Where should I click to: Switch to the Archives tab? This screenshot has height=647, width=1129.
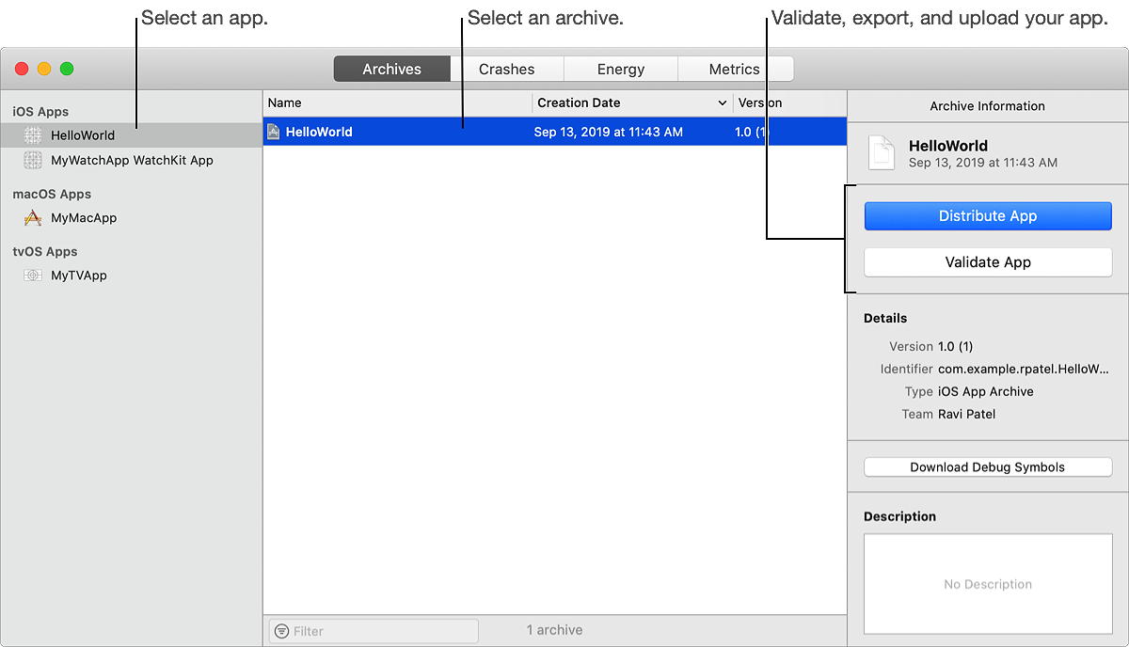pos(392,69)
